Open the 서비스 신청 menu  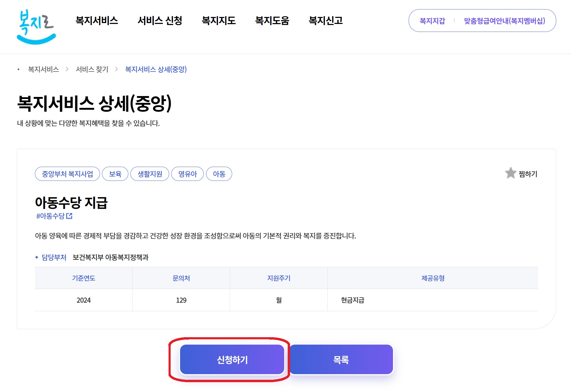pos(160,20)
